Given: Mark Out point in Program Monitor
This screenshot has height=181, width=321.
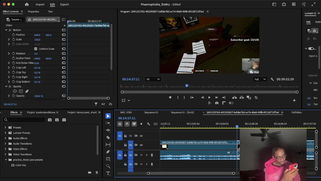Looking at the screenshot, I should click(184, 98).
